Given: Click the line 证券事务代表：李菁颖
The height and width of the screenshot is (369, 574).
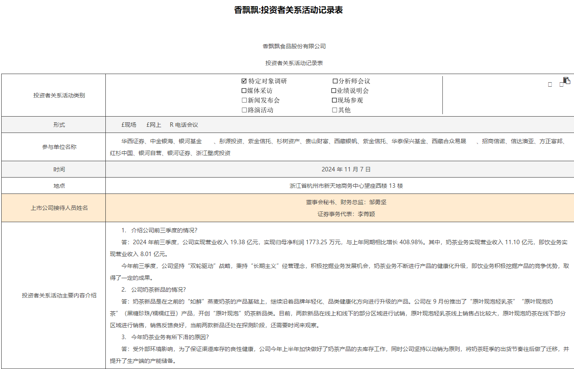Looking at the screenshot, I should click(x=346, y=214).
